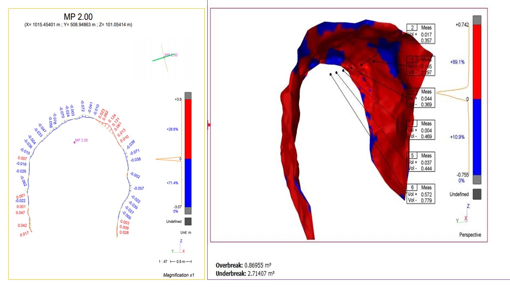Viewport: 510px width, 287px height.
Task: Click the blue -0.002 deviation label
Action: (x=135, y=176)
